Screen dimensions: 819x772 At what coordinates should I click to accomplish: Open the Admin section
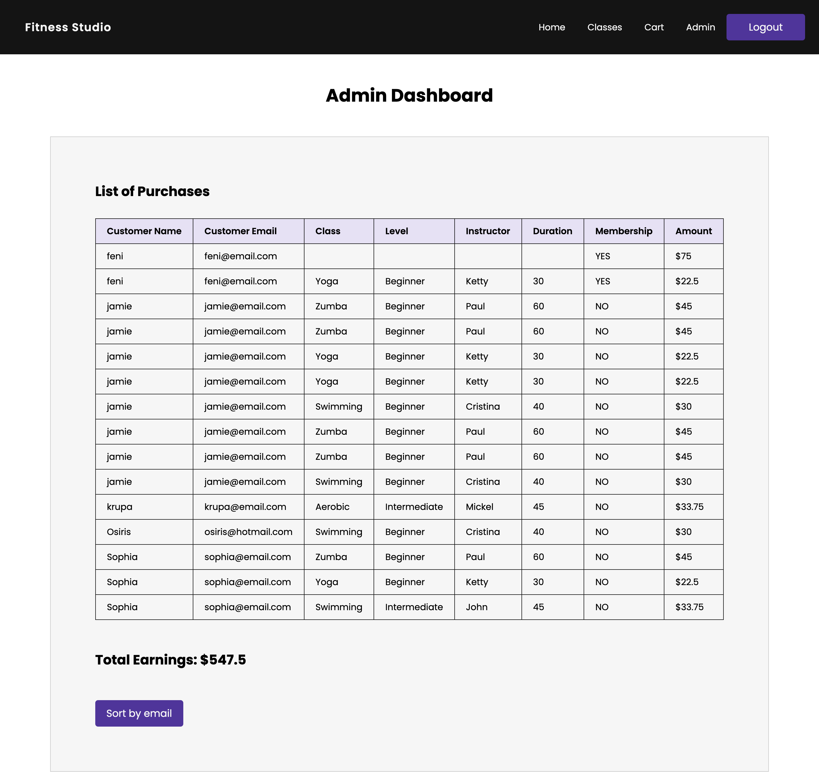click(700, 27)
